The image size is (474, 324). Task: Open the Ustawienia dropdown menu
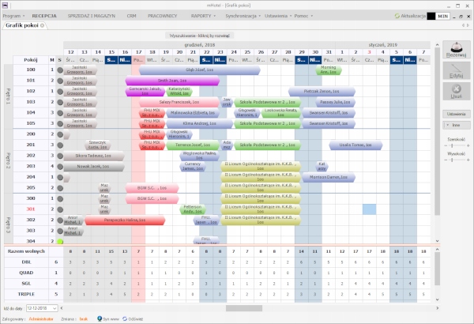278,16
